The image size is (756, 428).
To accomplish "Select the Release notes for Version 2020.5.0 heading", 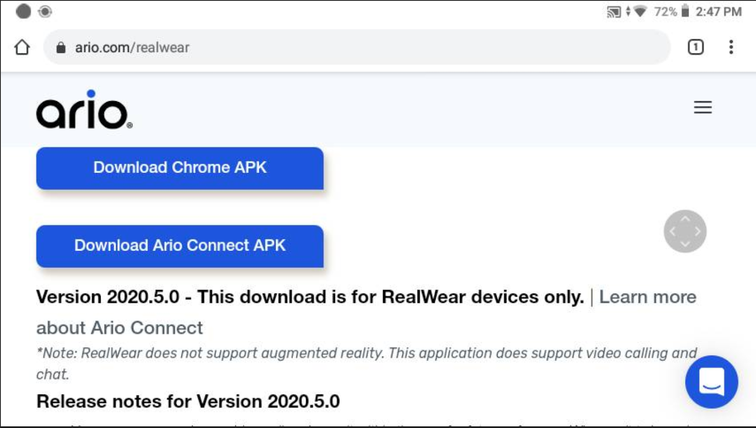I will click(x=188, y=401).
